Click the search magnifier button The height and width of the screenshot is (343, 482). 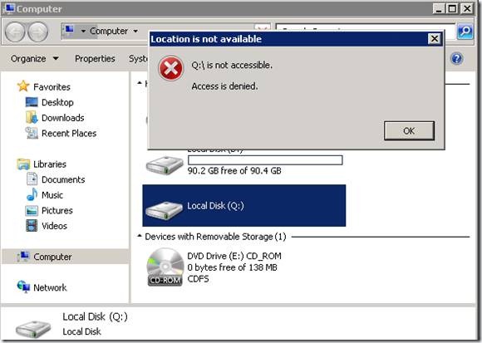tap(465, 32)
